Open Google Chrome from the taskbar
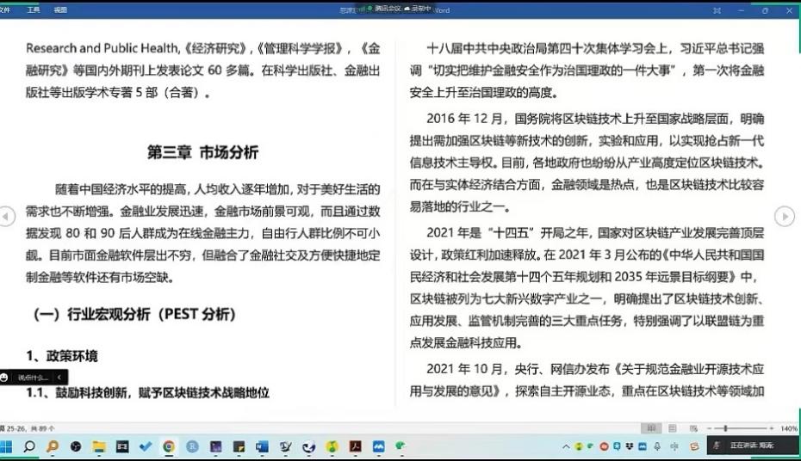 point(169,446)
